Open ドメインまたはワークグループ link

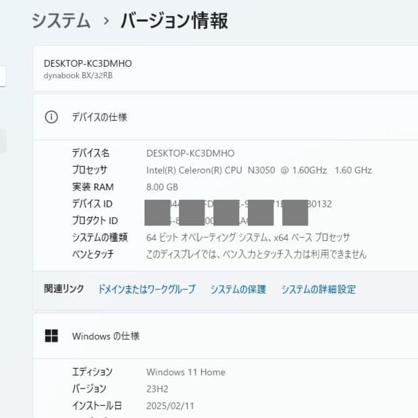click(x=147, y=289)
